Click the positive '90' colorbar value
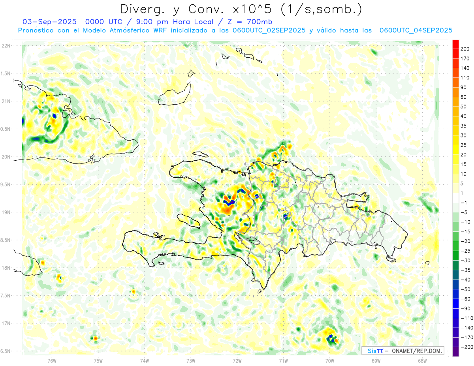474x366 pixels. tap(464, 87)
